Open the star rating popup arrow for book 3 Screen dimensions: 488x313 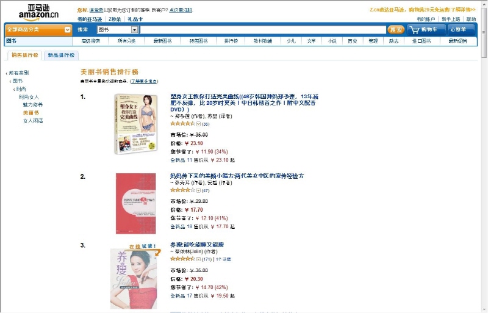198,259
